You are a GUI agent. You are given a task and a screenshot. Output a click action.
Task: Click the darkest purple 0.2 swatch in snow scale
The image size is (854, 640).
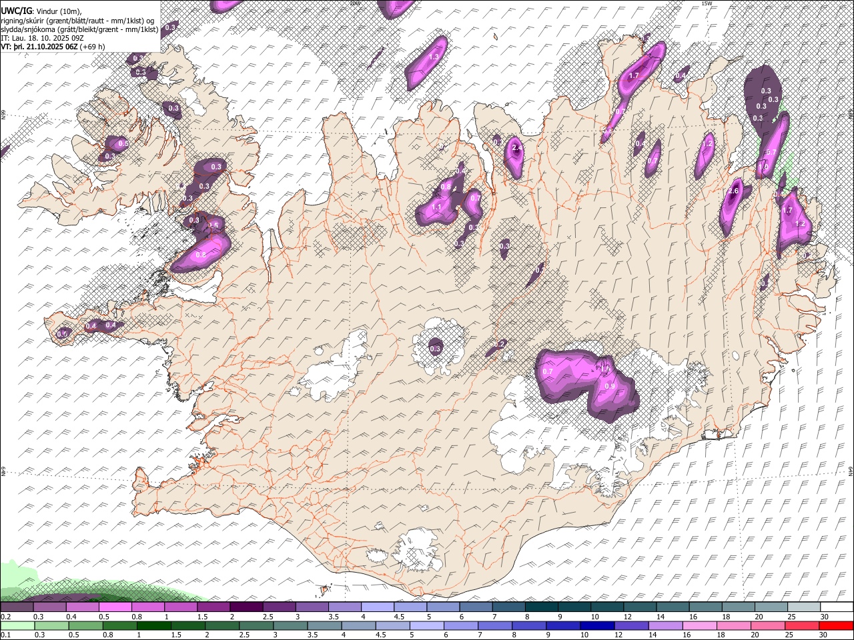click(17, 607)
